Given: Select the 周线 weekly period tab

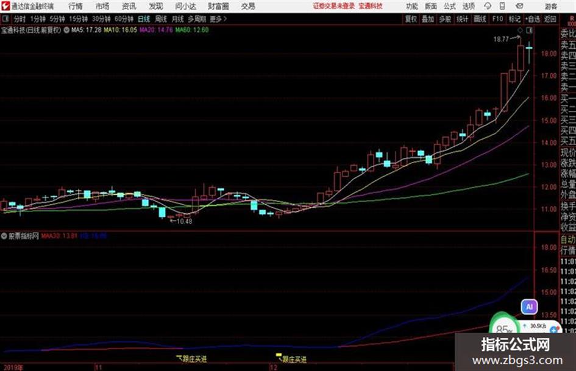Looking at the screenshot, I should click(x=161, y=19).
